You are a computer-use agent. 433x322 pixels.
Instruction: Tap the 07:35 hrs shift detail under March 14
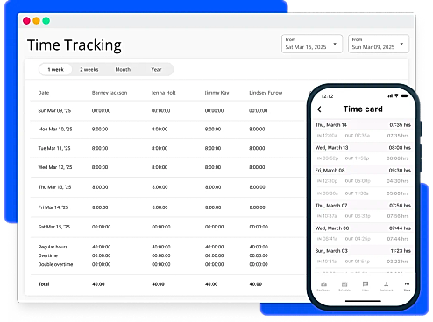(x=363, y=136)
